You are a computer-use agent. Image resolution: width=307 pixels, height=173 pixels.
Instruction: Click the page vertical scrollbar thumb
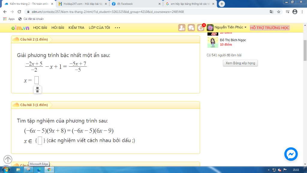305,50
